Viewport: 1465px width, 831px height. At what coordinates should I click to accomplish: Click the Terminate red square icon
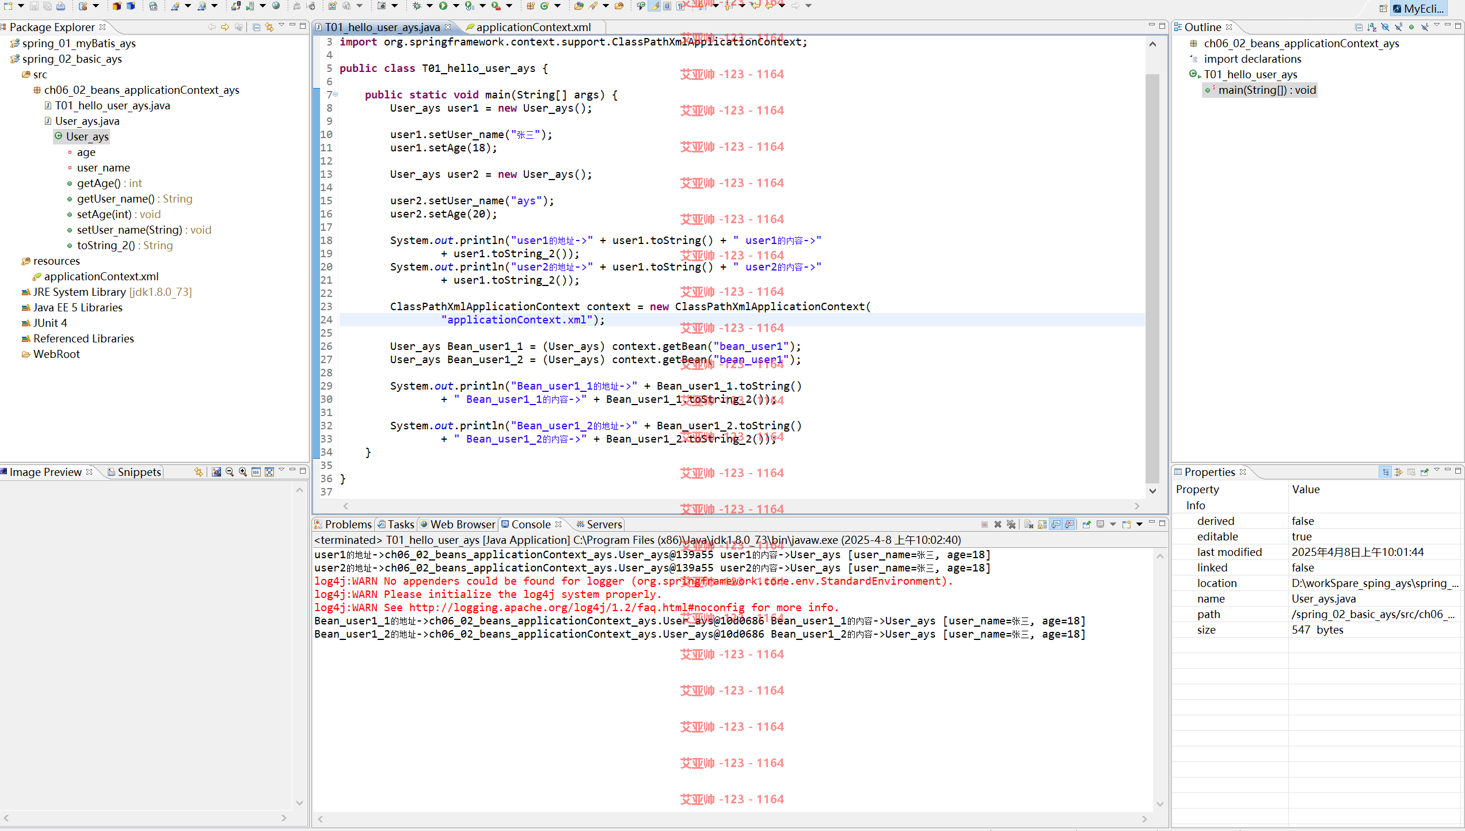984,524
